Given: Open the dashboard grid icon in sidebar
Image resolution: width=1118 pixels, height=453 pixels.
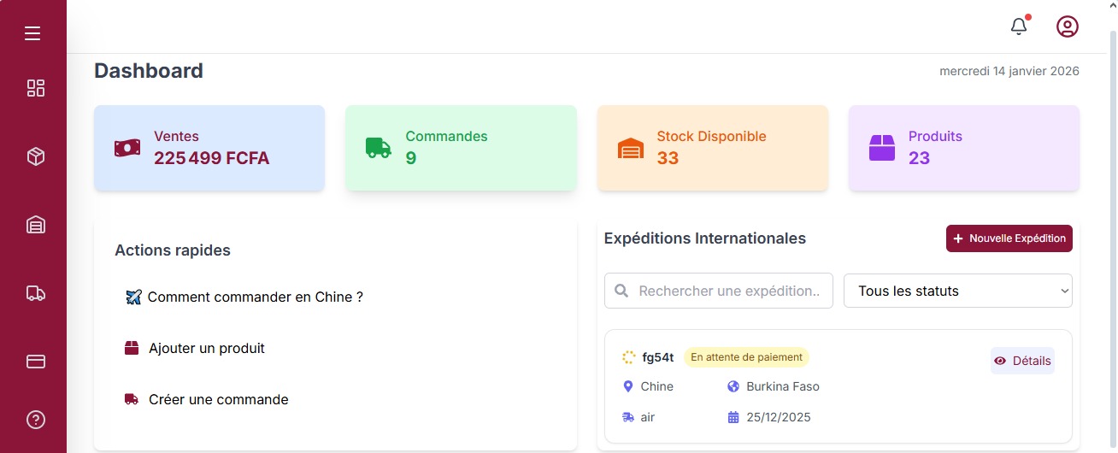Looking at the screenshot, I should coord(35,88).
